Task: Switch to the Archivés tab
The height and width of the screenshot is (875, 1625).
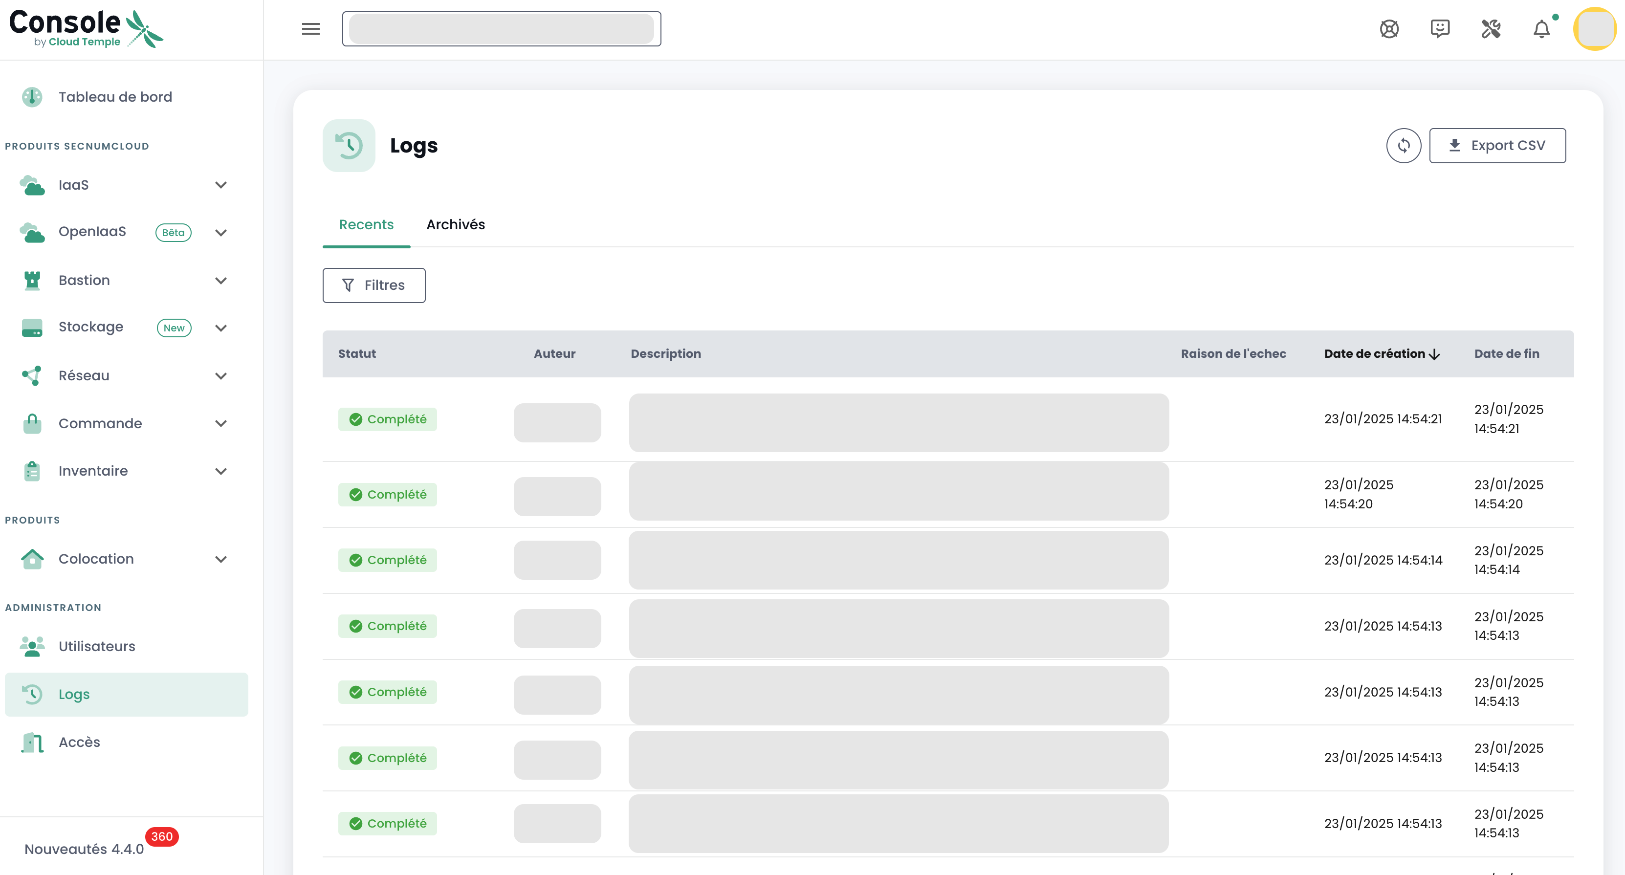Action: [456, 224]
